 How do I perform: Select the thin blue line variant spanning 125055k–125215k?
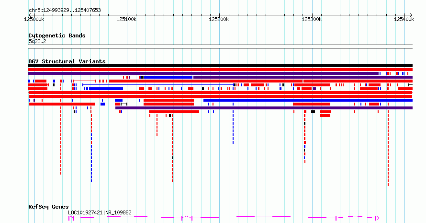158,85
